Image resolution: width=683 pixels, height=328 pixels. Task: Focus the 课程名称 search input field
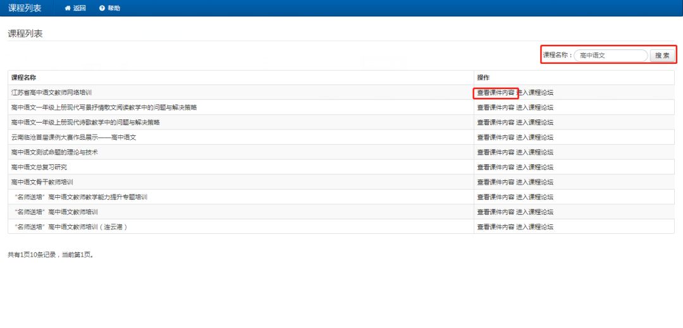click(610, 56)
